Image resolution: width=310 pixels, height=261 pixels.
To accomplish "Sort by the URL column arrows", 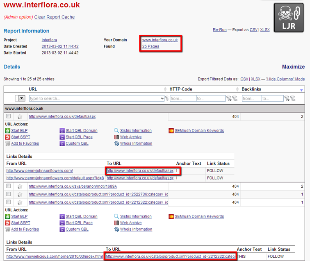I will (x=165, y=89).
